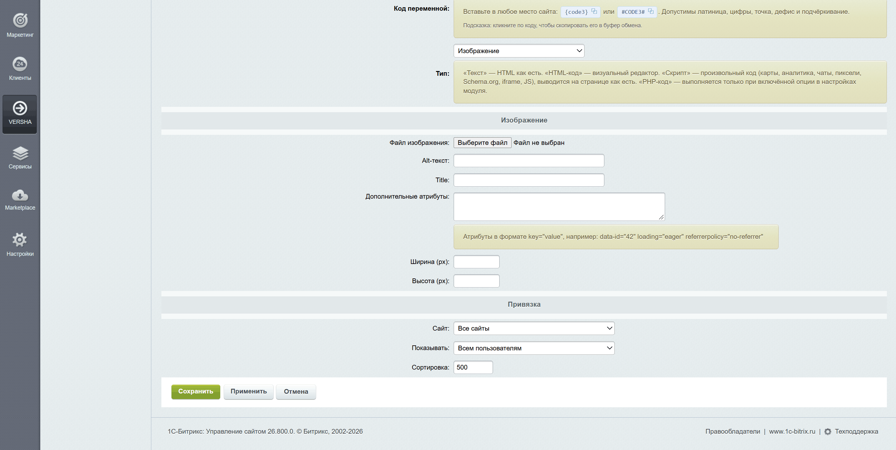The image size is (896, 450).
Task: Expand the Тип dropdown showing Изображение
Action: [x=518, y=51]
